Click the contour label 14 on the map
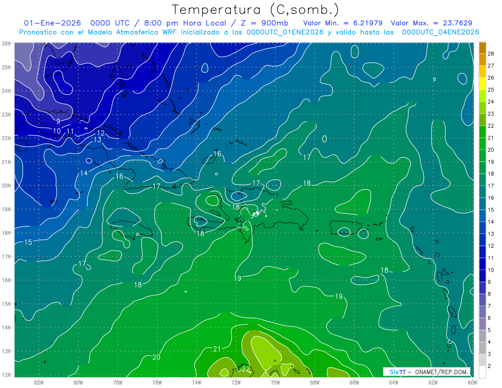Screen dimensions: 502x388 tap(84, 173)
